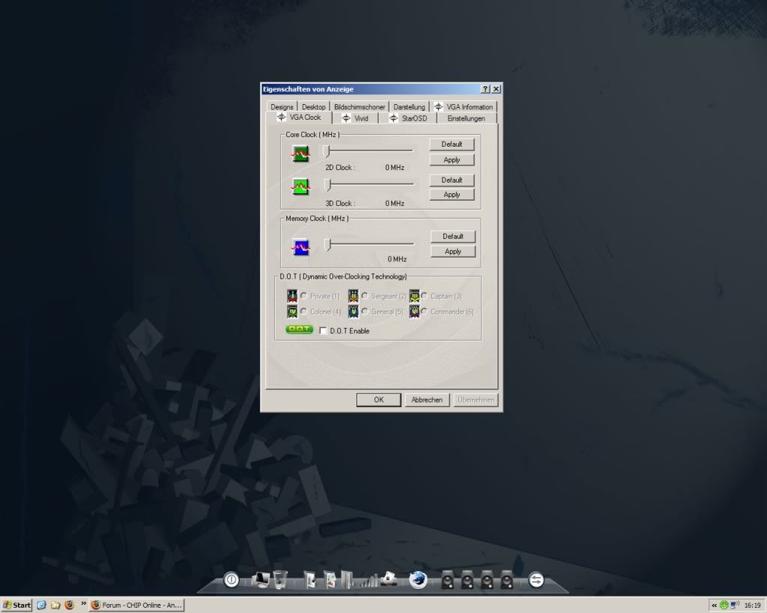This screenshot has height=613, width=767.
Task: Select the Commander (6) radio button
Action: point(425,311)
